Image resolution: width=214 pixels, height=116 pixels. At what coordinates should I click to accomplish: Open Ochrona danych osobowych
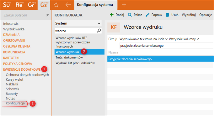coord(27,75)
